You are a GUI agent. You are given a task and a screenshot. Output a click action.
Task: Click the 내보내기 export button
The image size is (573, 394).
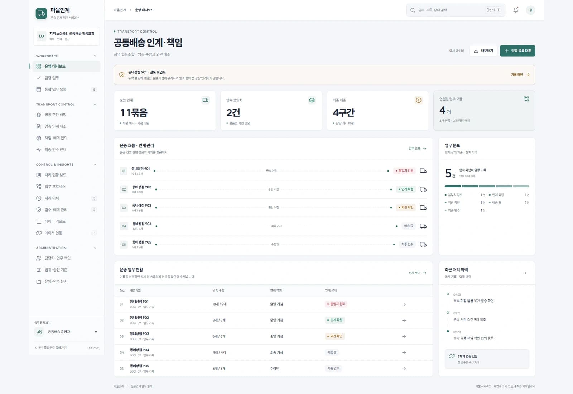coord(483,51)
